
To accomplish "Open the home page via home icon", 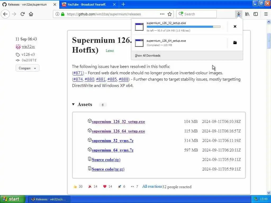I will [31, 14].
